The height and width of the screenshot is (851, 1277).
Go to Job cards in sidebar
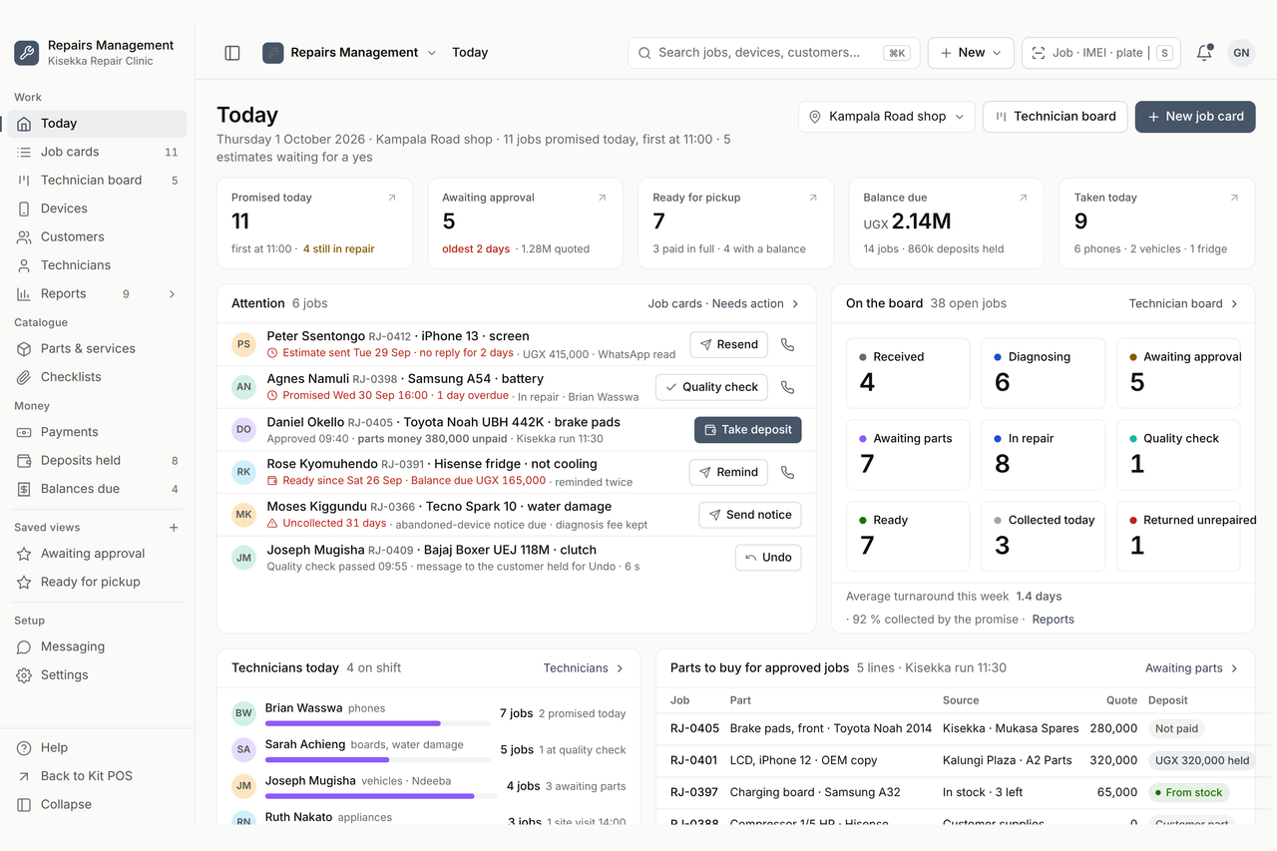coord(97,152)
